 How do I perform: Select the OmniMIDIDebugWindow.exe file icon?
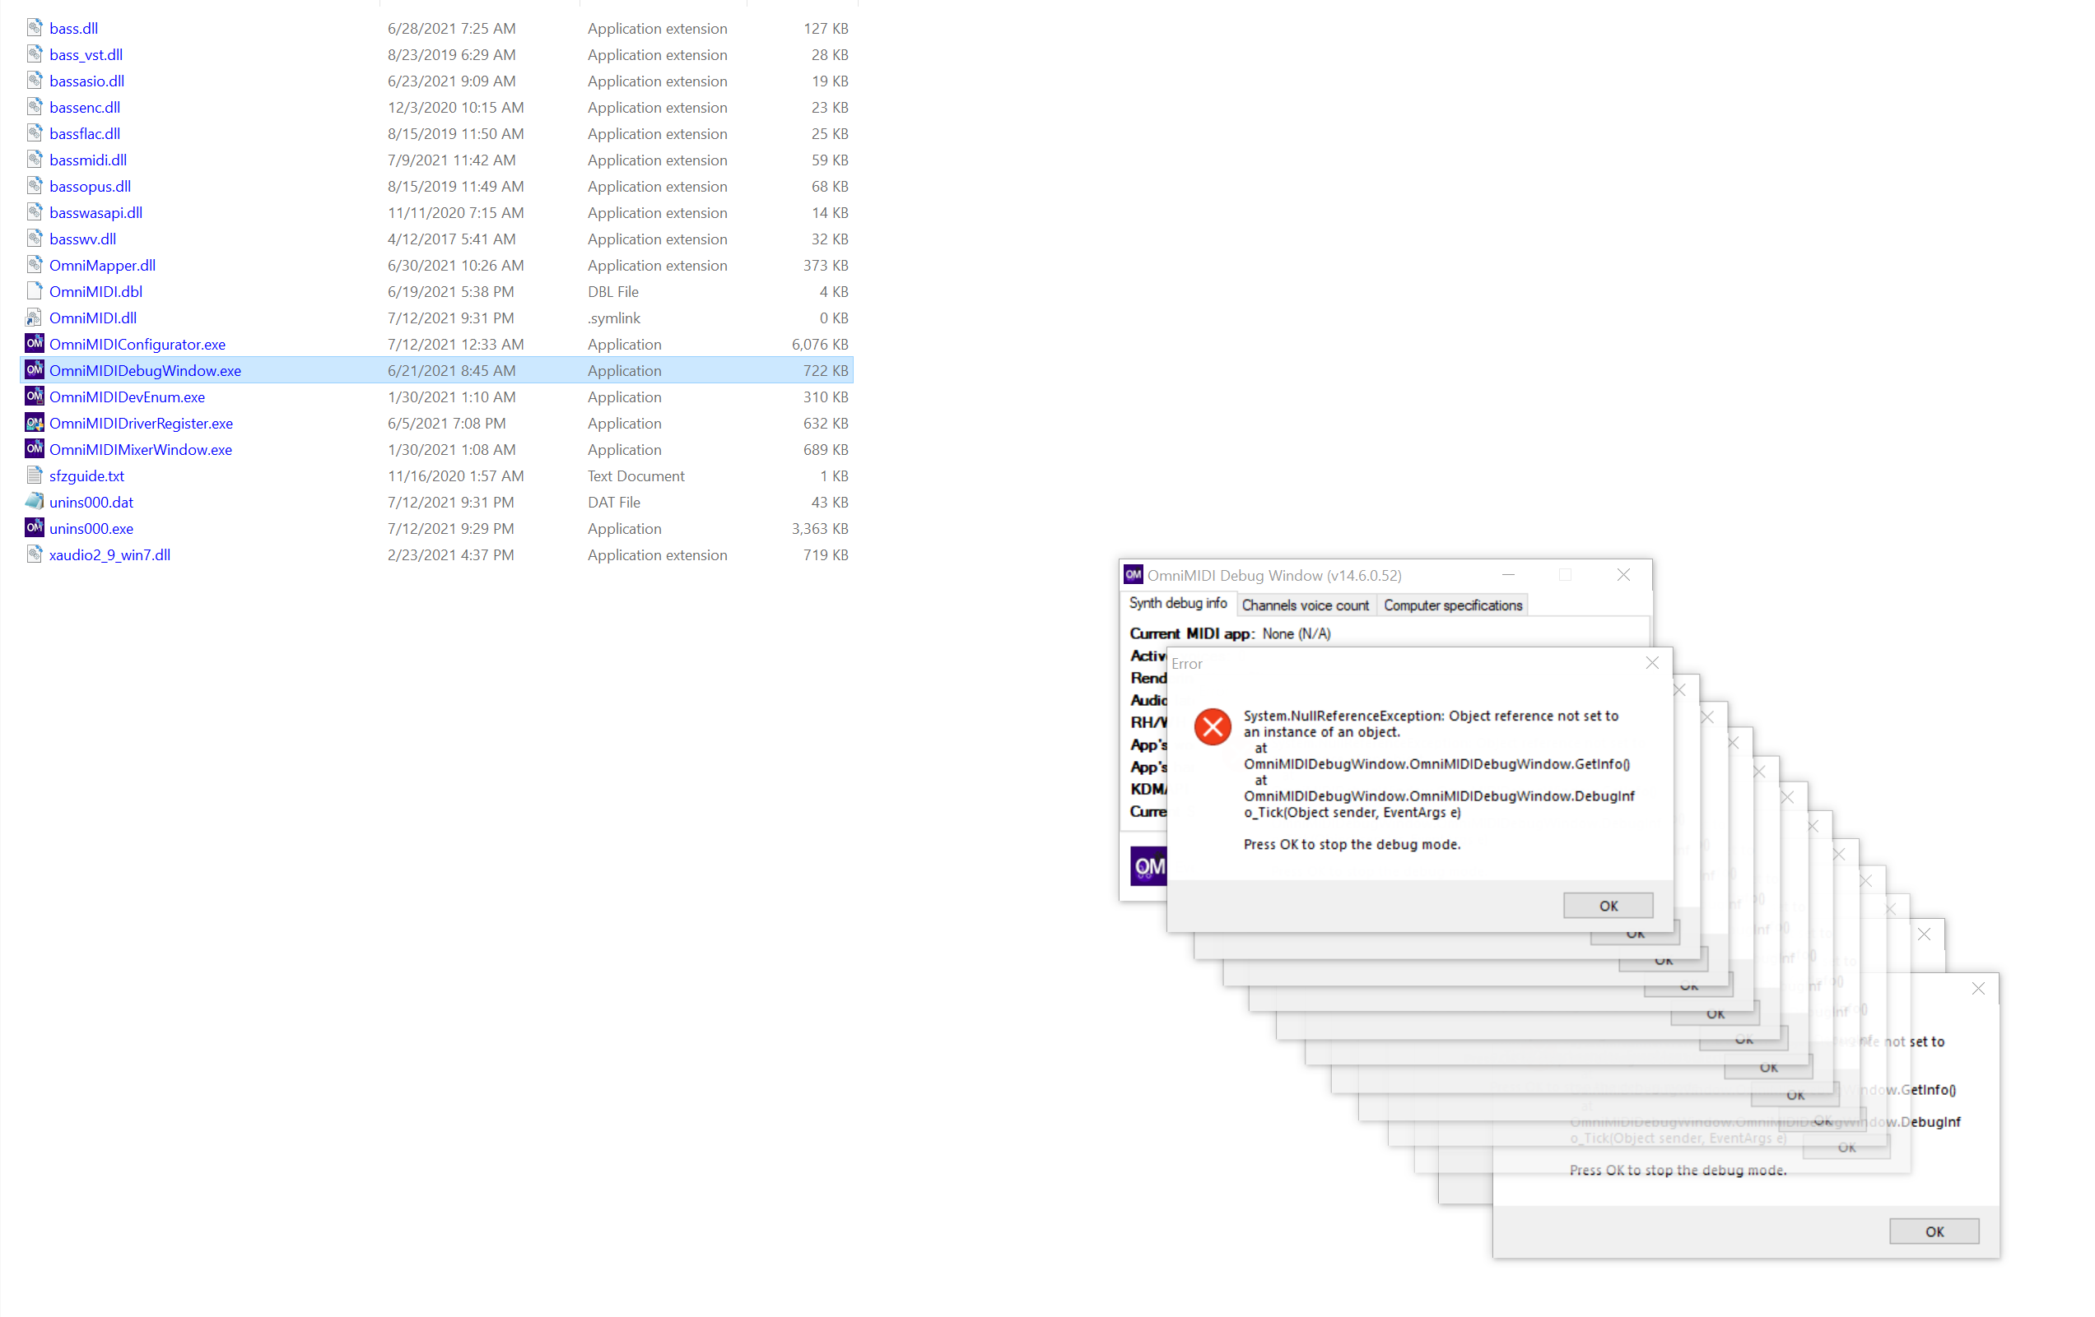click(x=35, y=369)
